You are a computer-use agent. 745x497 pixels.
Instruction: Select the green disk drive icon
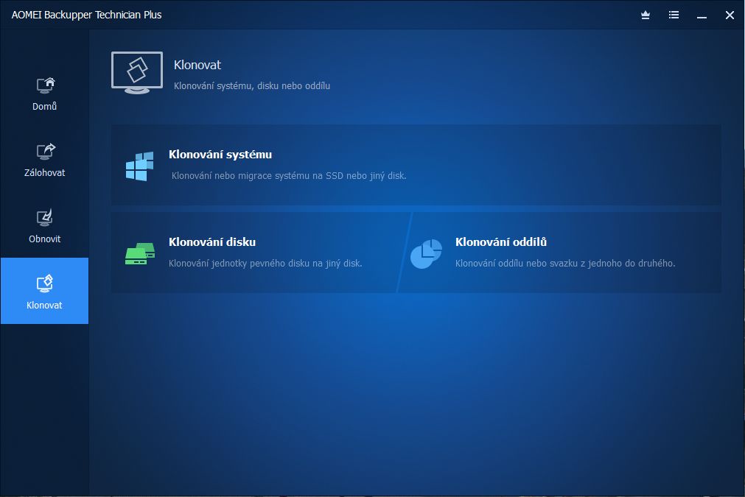click(139, 254)
